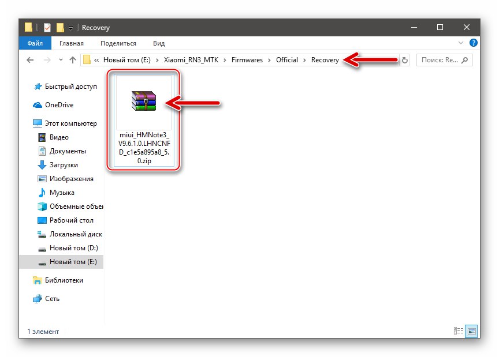This screenshot has width=499, height=357.
Task: Switch to large icons view in status bar
Action: [x=472, y=331]
